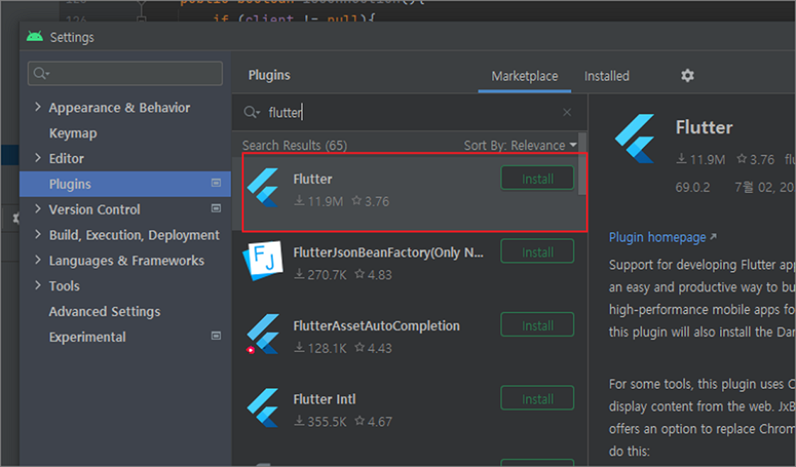Expand the Tools settings section
The width and height of the screenshot is (796, 467).
click(38, 285)
